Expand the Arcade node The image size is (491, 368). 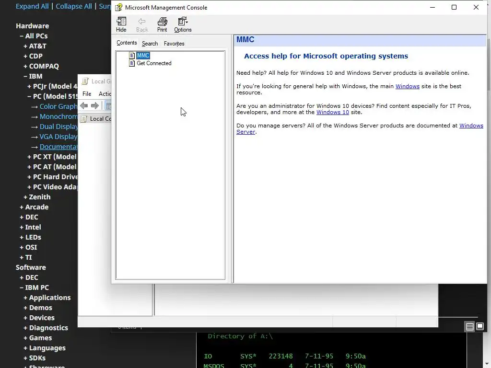point(34,207)
